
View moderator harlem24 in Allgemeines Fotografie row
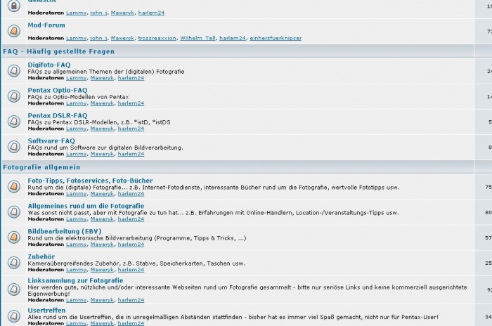131,219
